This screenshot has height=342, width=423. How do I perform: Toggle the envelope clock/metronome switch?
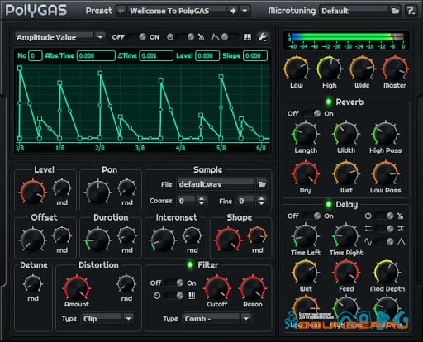click(x=186, y=37)
